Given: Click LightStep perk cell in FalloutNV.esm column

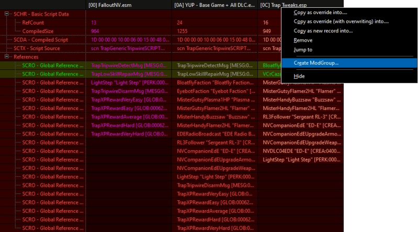Looking at the screenshot, I should point(130,82).
